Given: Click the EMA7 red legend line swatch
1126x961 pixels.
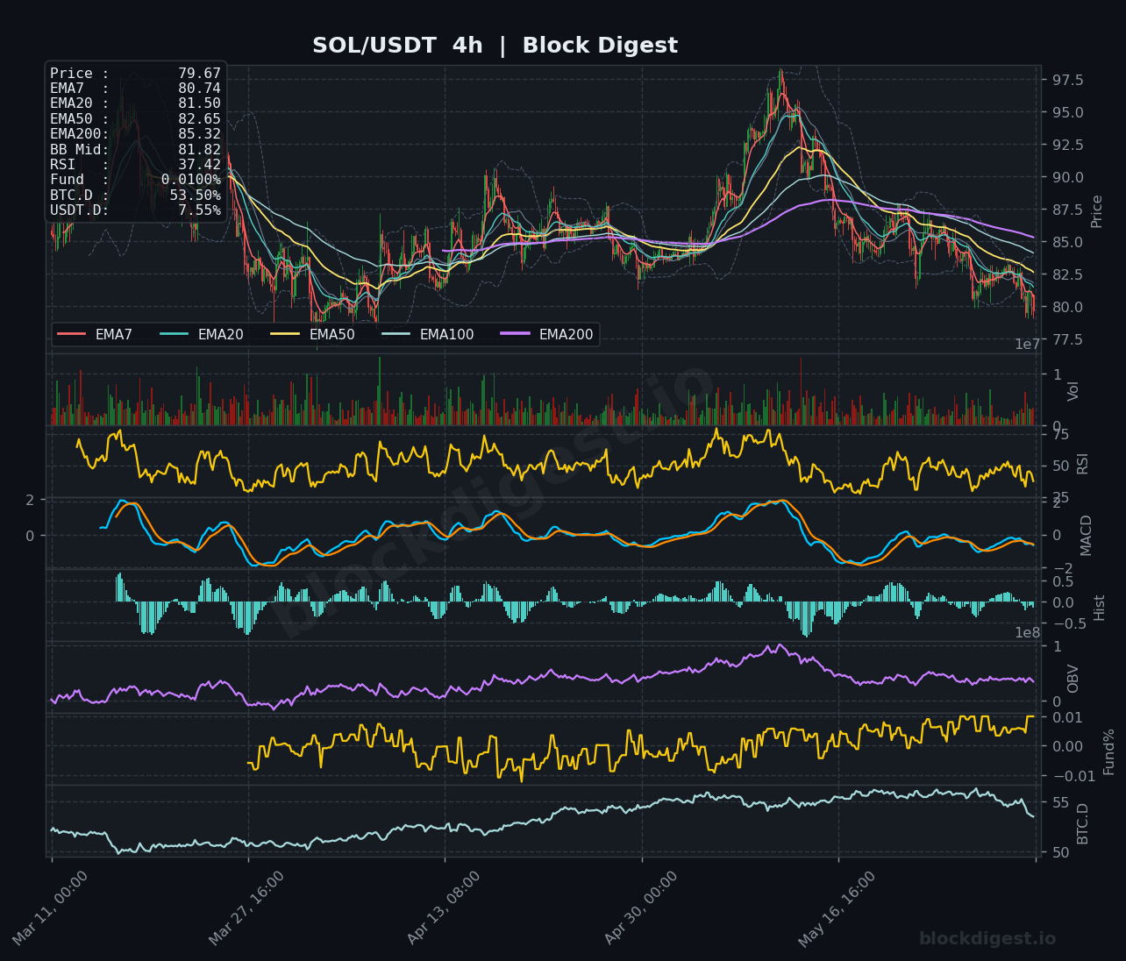Looking at the screenshot, I should (x=72, y=334).
